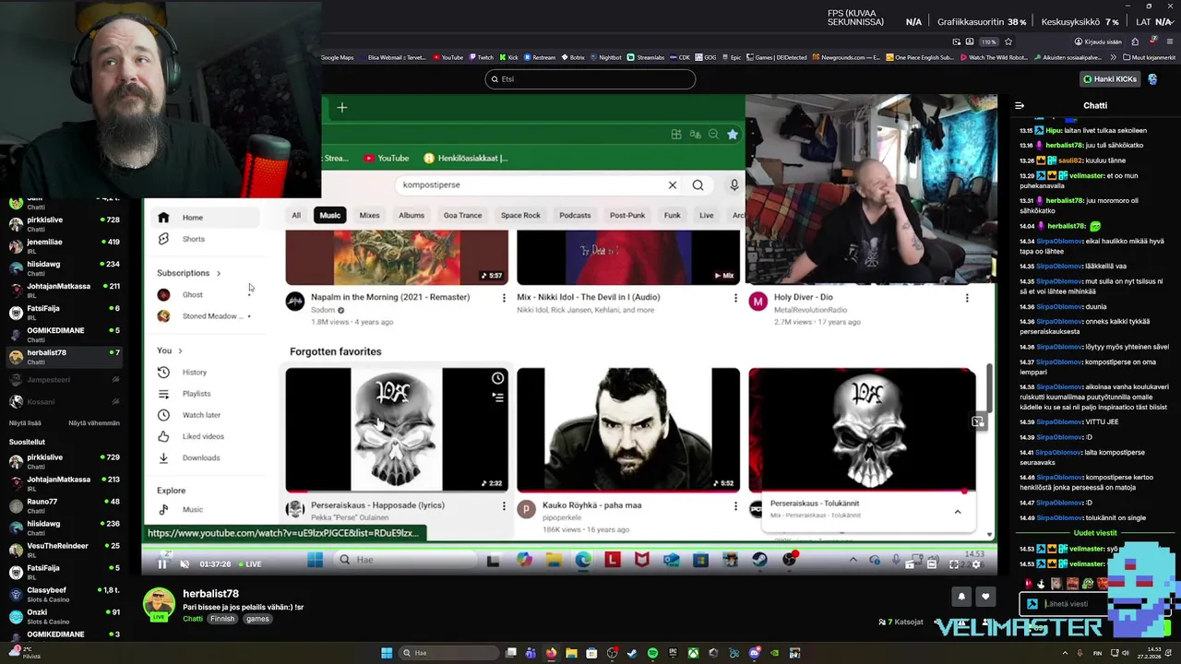Screen dimensions: 1181x664
Task: Open Watch later list
Action: pos(205,415)
